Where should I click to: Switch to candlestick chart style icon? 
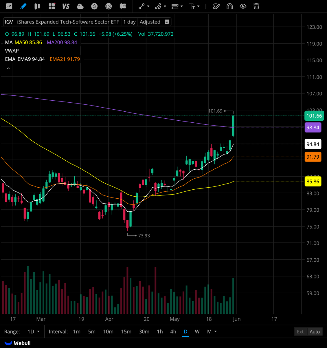tap(37, 6)
